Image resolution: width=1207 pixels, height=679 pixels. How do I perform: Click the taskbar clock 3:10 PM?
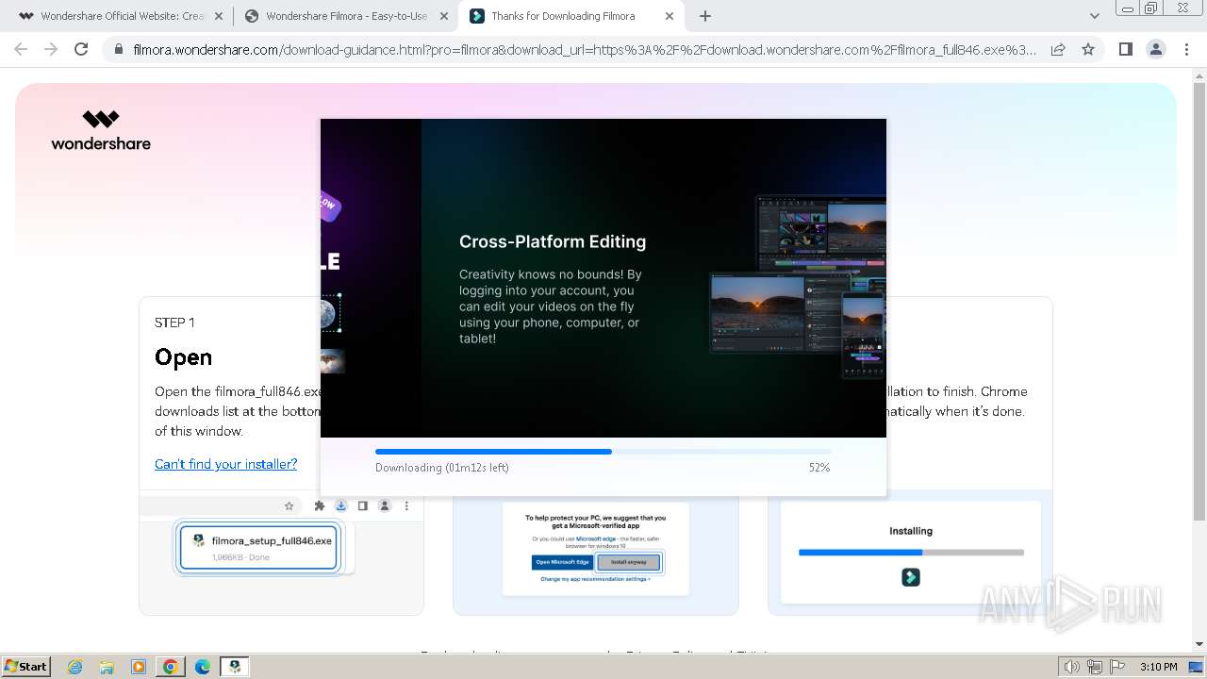click(1158, 667)
